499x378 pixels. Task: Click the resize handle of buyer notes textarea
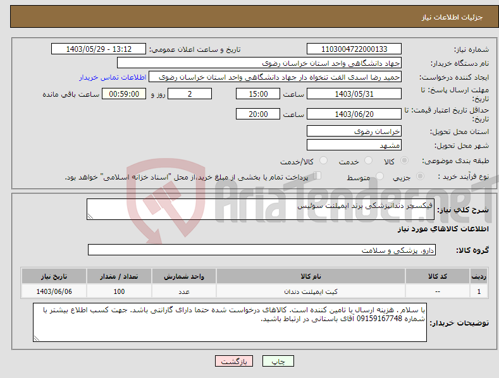[37, 338]
